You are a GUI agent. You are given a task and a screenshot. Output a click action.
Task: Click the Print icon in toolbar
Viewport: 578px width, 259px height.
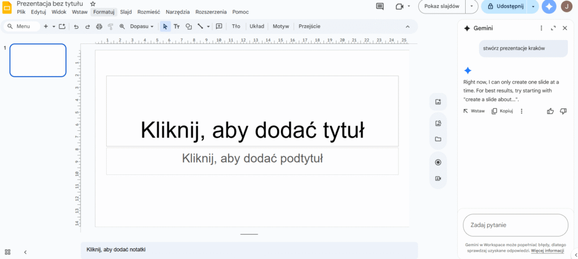coord(99,27)
